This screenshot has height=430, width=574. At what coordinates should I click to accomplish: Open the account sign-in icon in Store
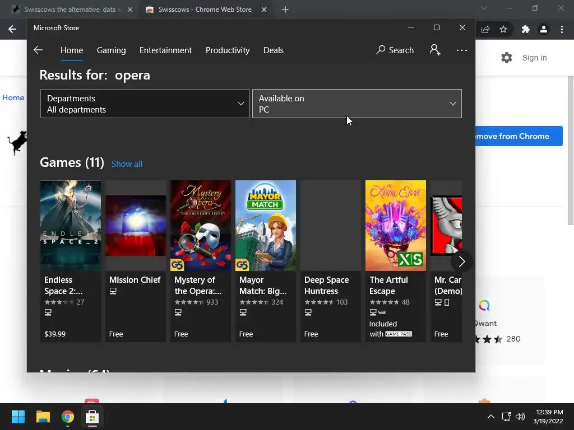tap(435, 50)
